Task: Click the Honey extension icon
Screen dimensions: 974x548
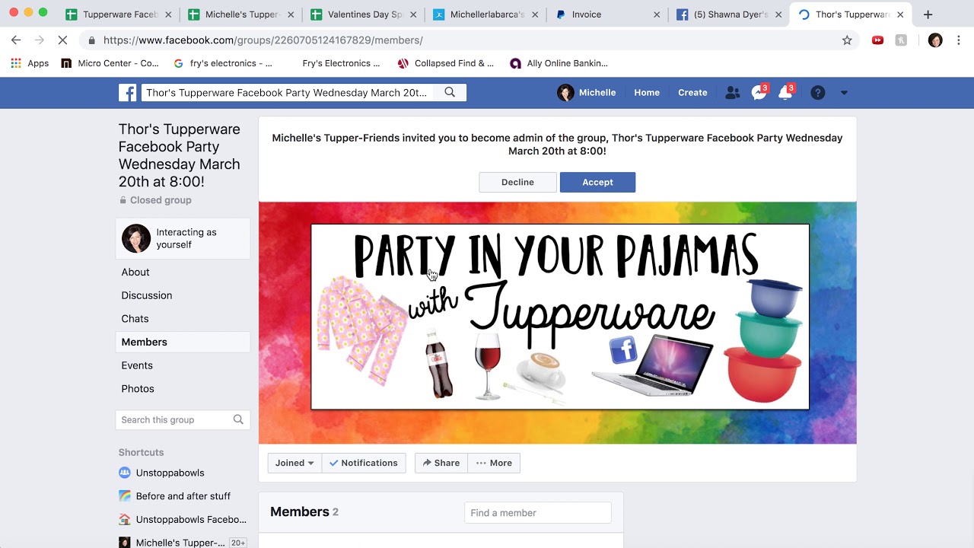Action: [x=901, y=40]
